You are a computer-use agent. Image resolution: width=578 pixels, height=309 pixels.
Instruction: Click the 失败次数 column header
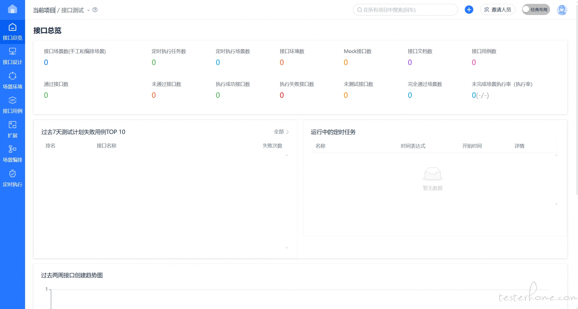272,146
